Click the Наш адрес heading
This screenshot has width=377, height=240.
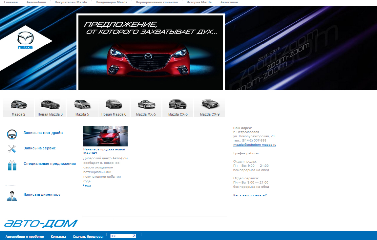(x=242, y=128)
